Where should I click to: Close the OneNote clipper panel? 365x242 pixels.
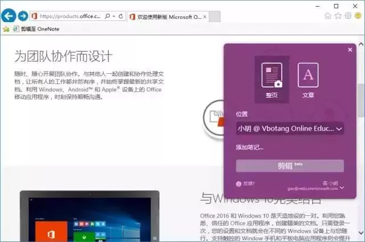pyautogui.click(x=350, y=49)
